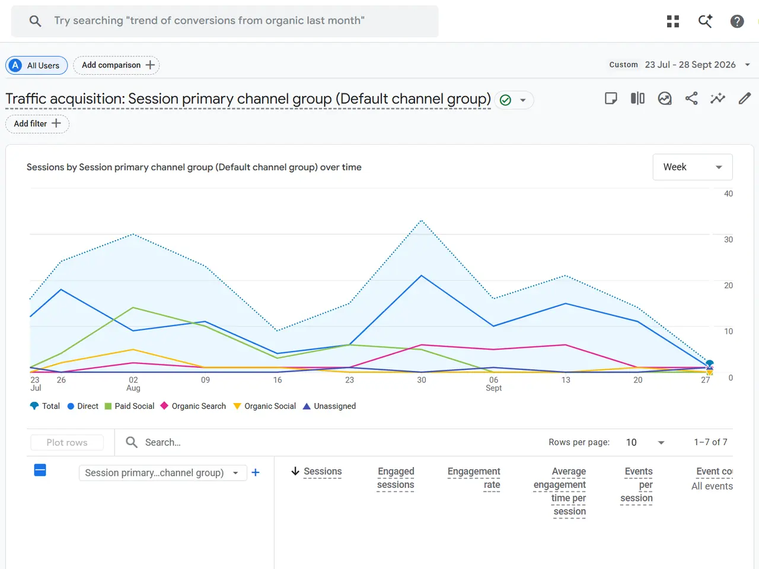Image resolution: width=759 pixels, height=569 pixels.
Task: Toggle the Total series in chart legend
Action: click(x=45, y=406)
